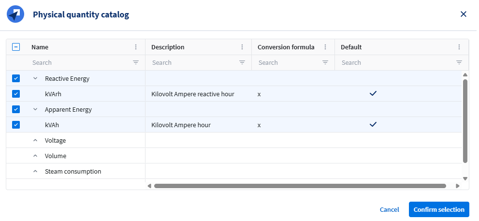Open the Description column options menu
The width and height of the screenshot is (479, 221).
tap(242, 47)
